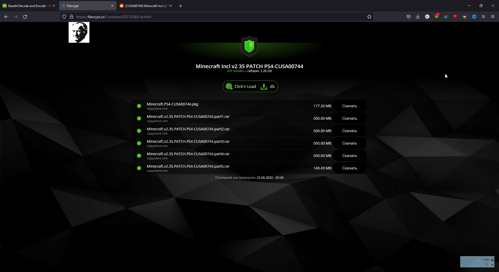
Task: Go back with the browser back arrow
Action: 6,17
